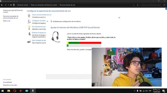Click 'Reconocimiento de voz' breadcrumb
The height and width of the screenshot is (93, 167).
click(x=67, y=5)
